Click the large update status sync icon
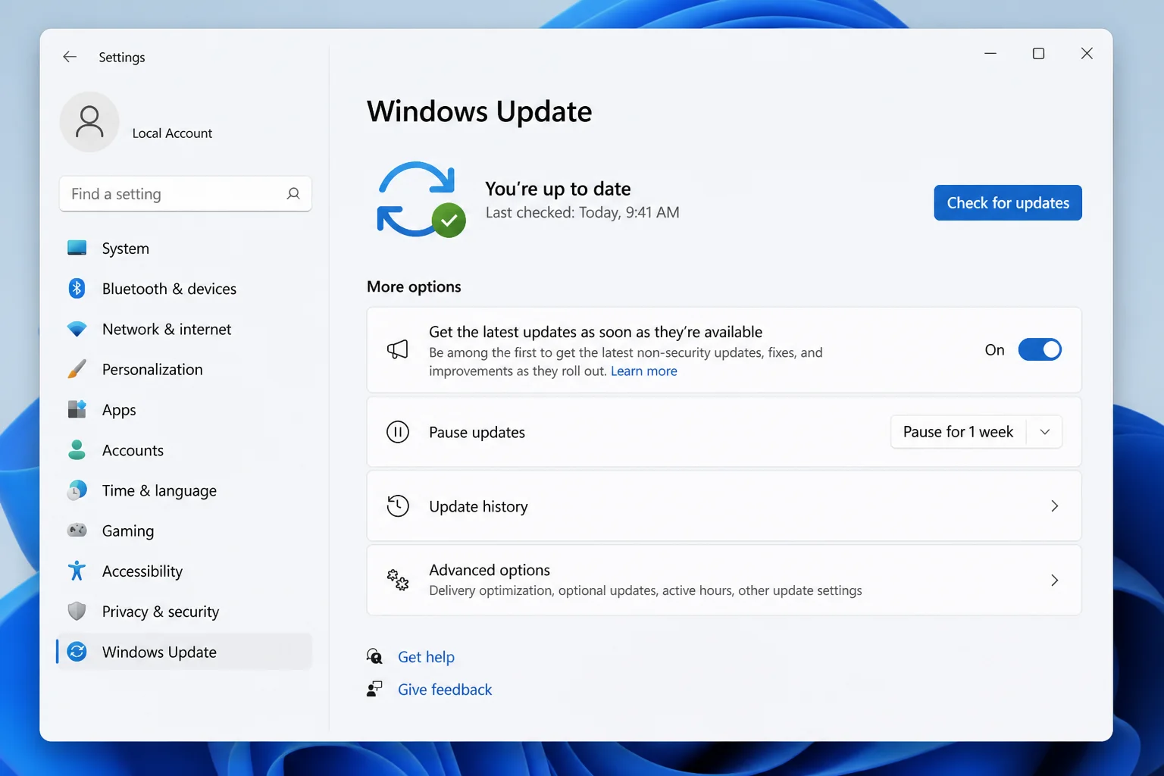This screenshot has height=776, width=1164. 421,199
